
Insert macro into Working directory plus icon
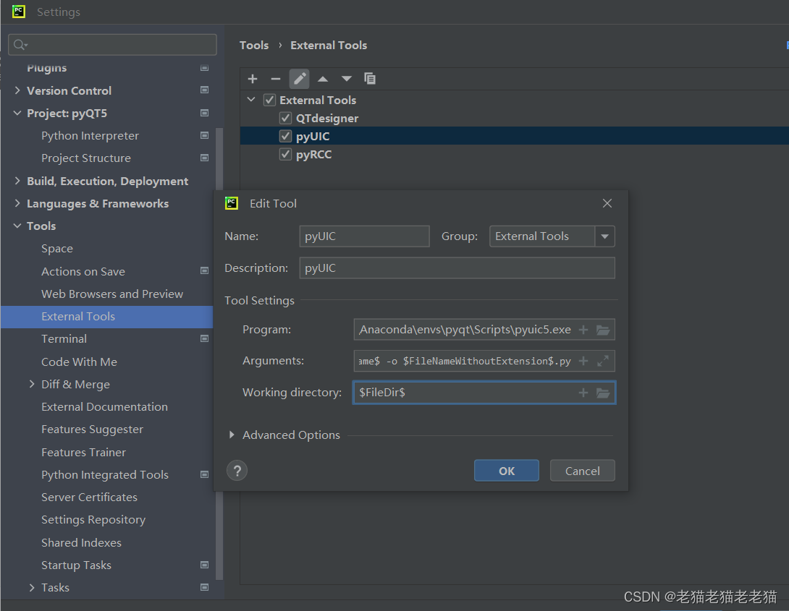[583, 393]
